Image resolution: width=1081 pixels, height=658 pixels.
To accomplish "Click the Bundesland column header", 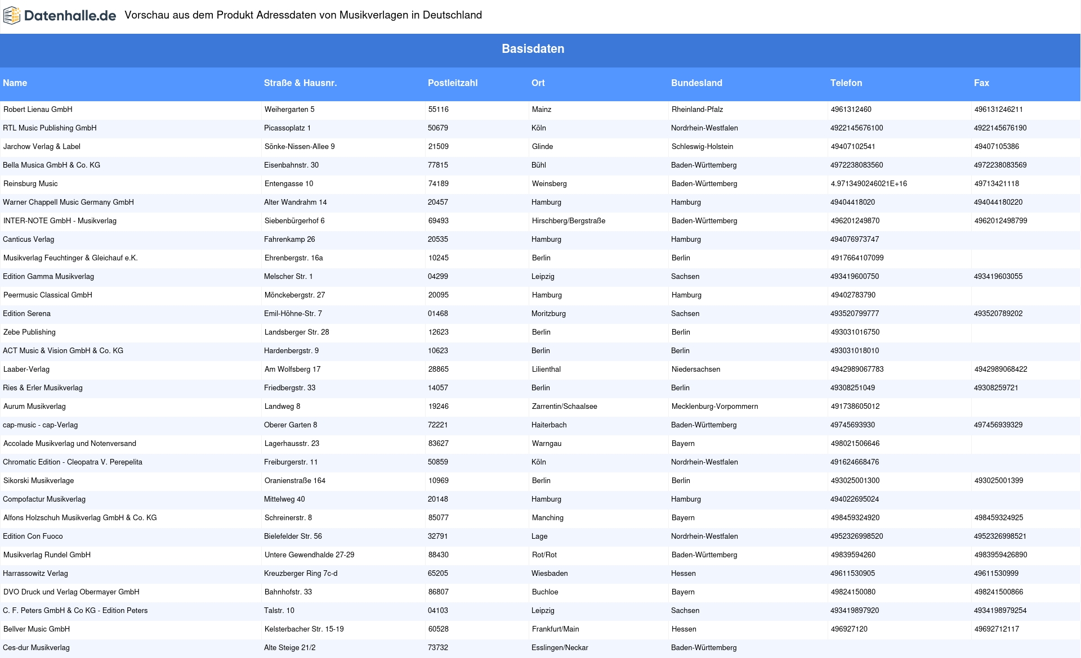I will [696, 83].
